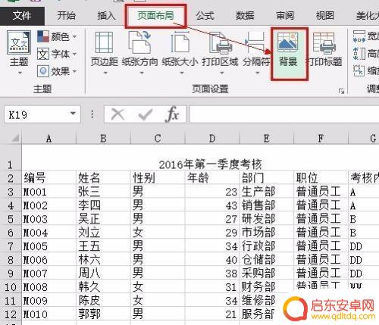
Task: Expand the 纸张大小 dropdown arrow
Action: click(182, 73)
